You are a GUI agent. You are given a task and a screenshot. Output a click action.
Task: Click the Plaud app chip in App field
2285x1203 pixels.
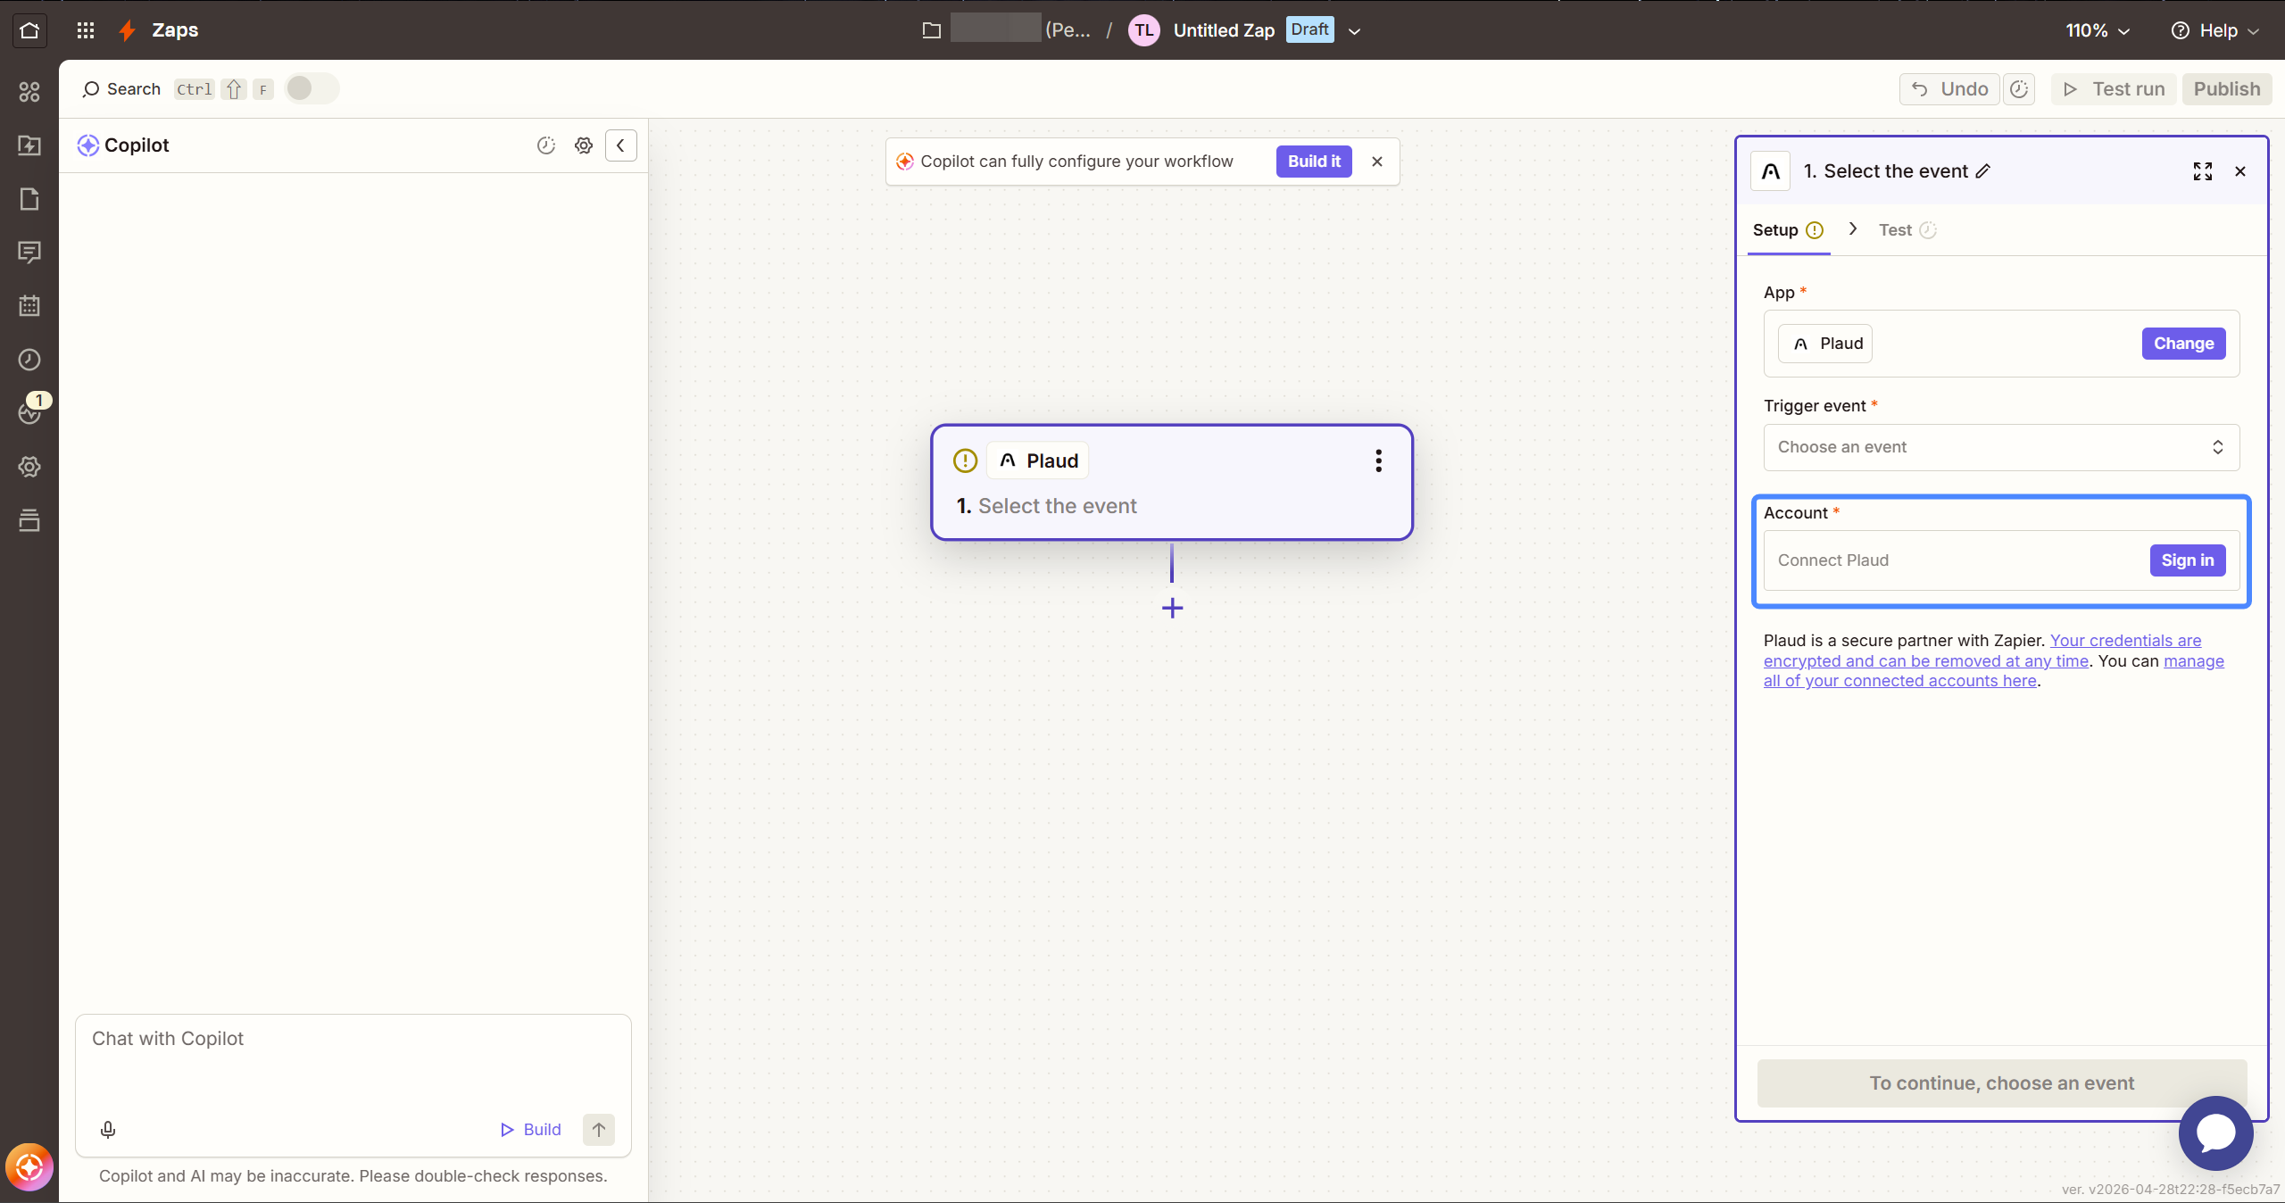pos(1825,344)
